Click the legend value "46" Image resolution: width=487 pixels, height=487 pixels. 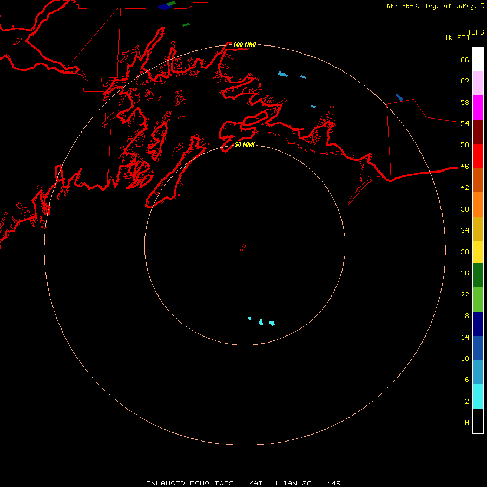tap(465, 166)
